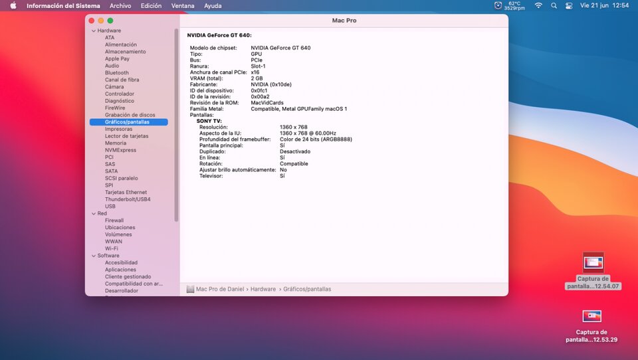Viewport: 638px width, 360px height.
Task: Collapse the Software section disclosure triangle
Action: click(94, 256)
